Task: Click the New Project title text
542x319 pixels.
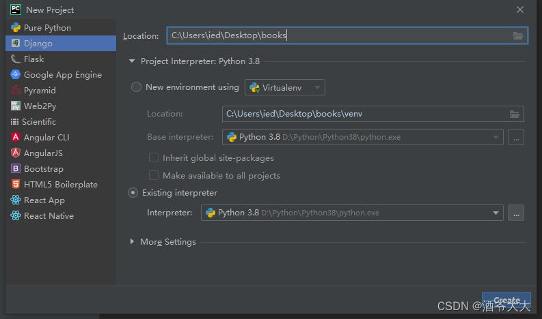Action: 50,10
